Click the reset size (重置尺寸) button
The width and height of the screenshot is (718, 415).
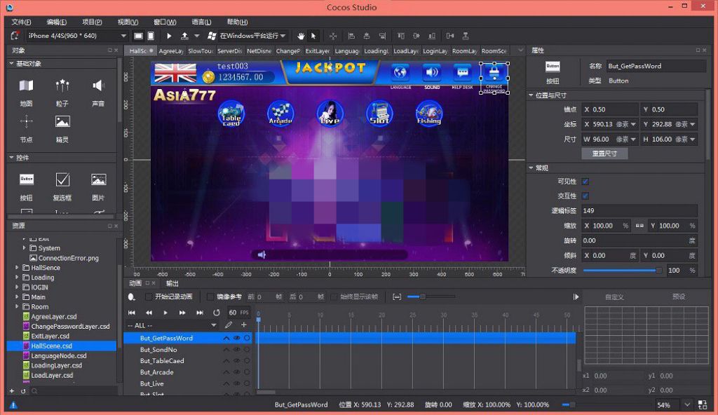point(604,154)
